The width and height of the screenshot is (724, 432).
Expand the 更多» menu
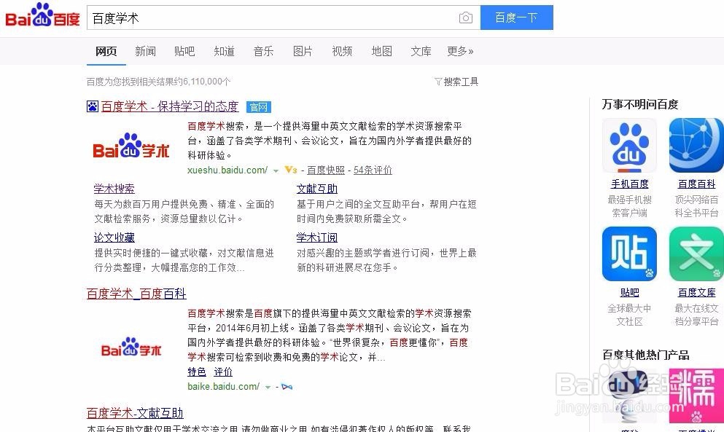(460, 51)
